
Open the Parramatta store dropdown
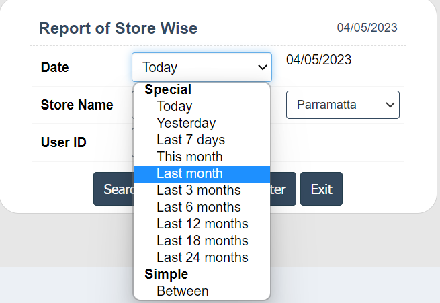click(x=343, y=105)
